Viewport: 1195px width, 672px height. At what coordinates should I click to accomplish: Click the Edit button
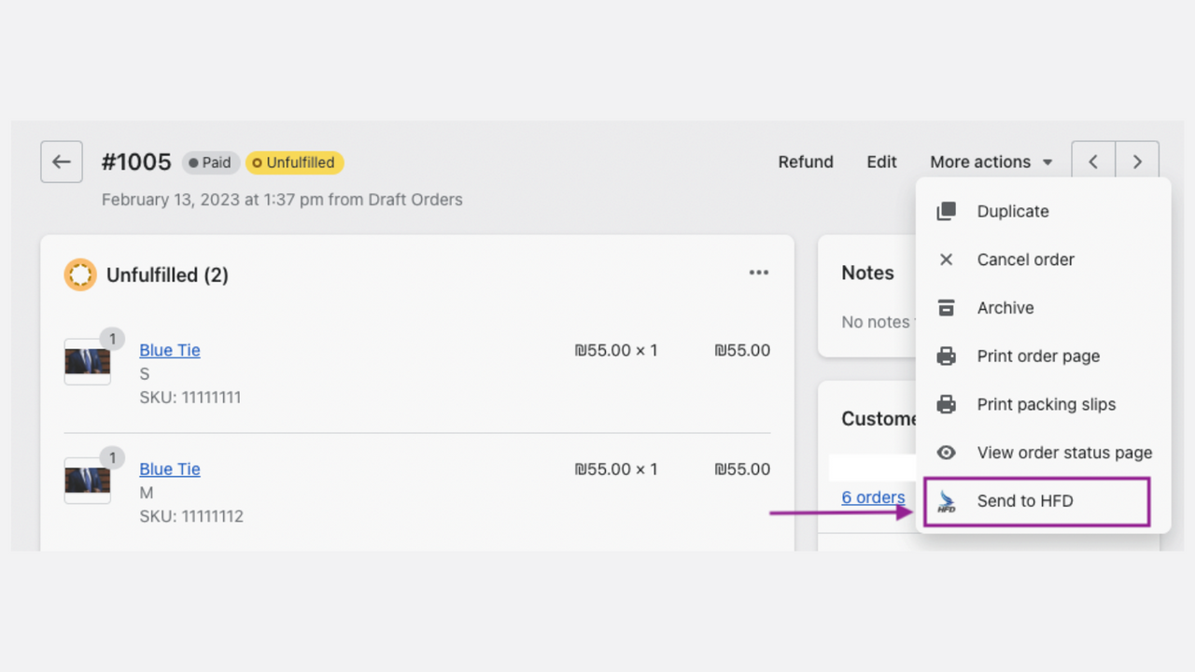pyautogui.click(x=881, y=161)
